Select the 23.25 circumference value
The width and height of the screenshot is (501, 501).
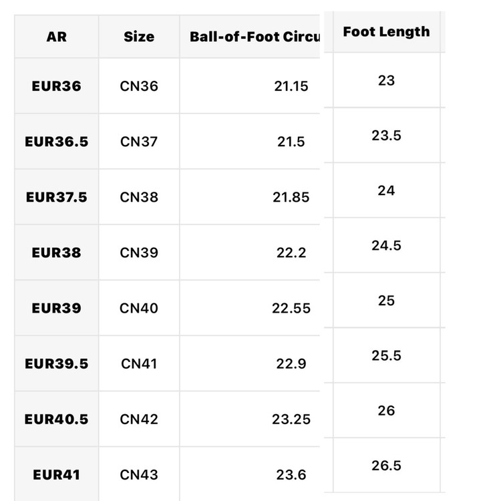coord(291,420)
